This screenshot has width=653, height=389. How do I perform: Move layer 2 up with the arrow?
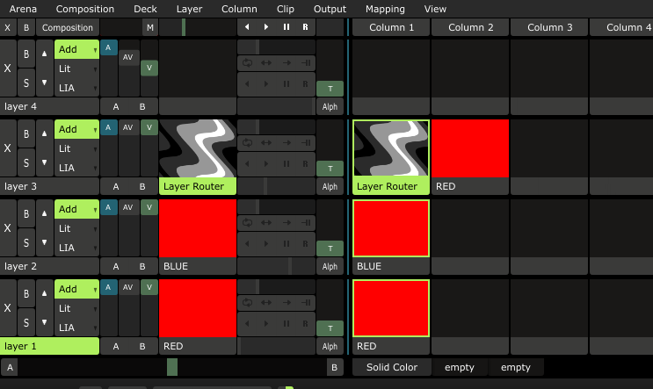click(x=45, y=213)
